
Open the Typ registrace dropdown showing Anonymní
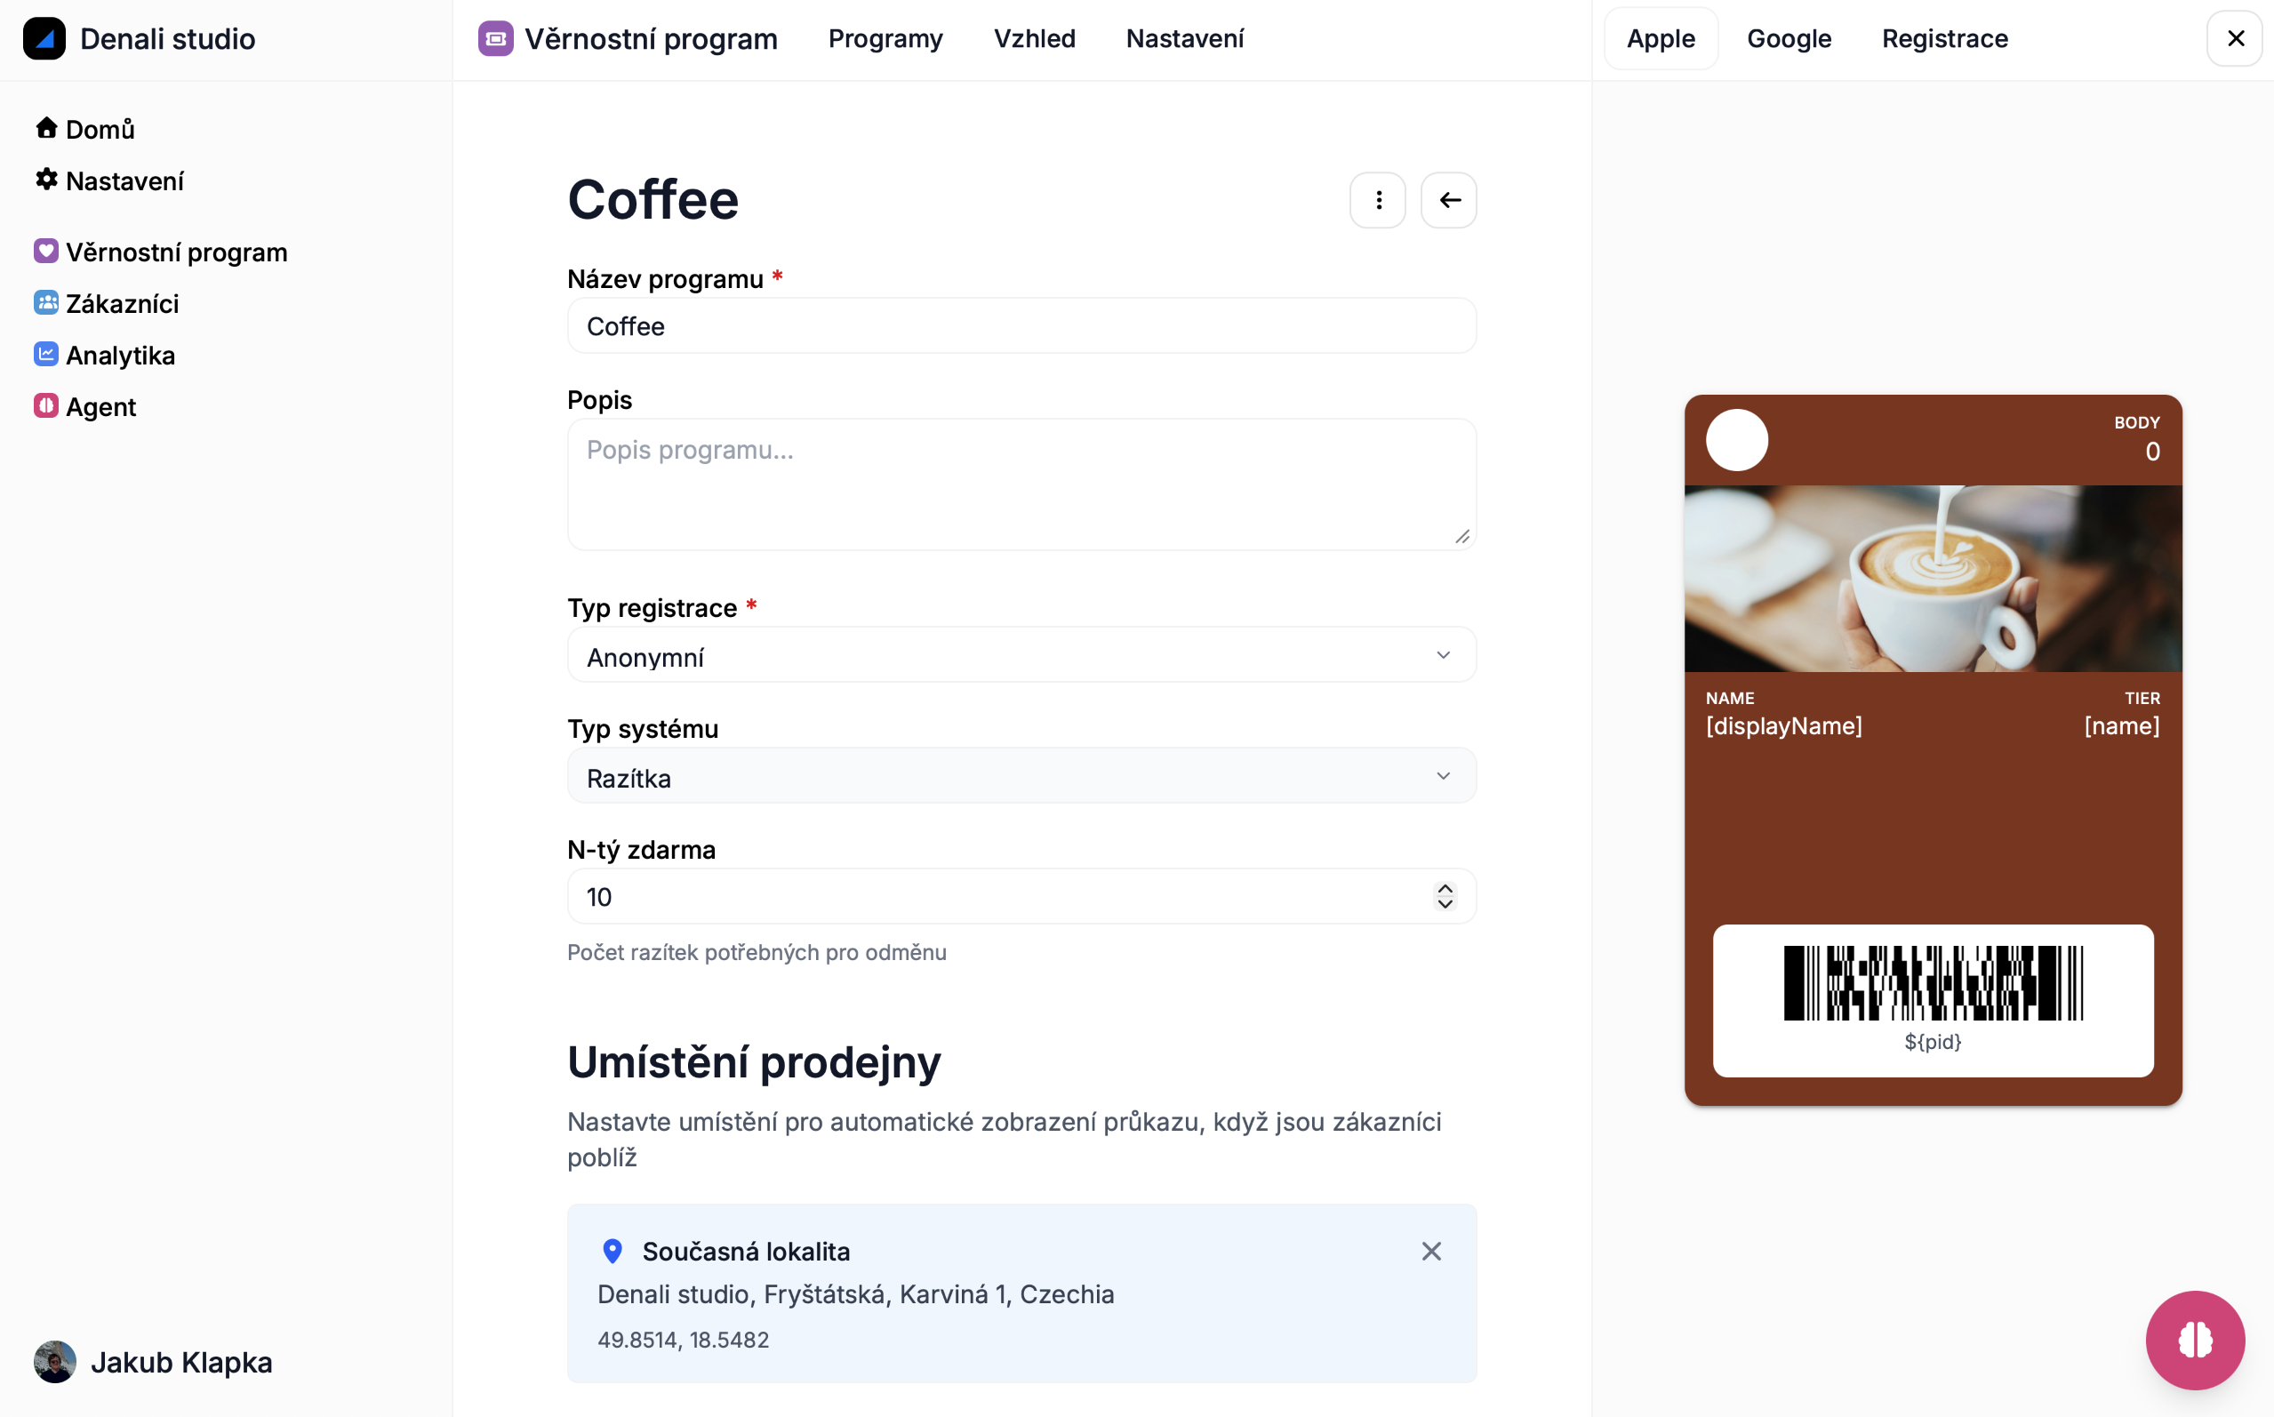[x=1021, y=655]
